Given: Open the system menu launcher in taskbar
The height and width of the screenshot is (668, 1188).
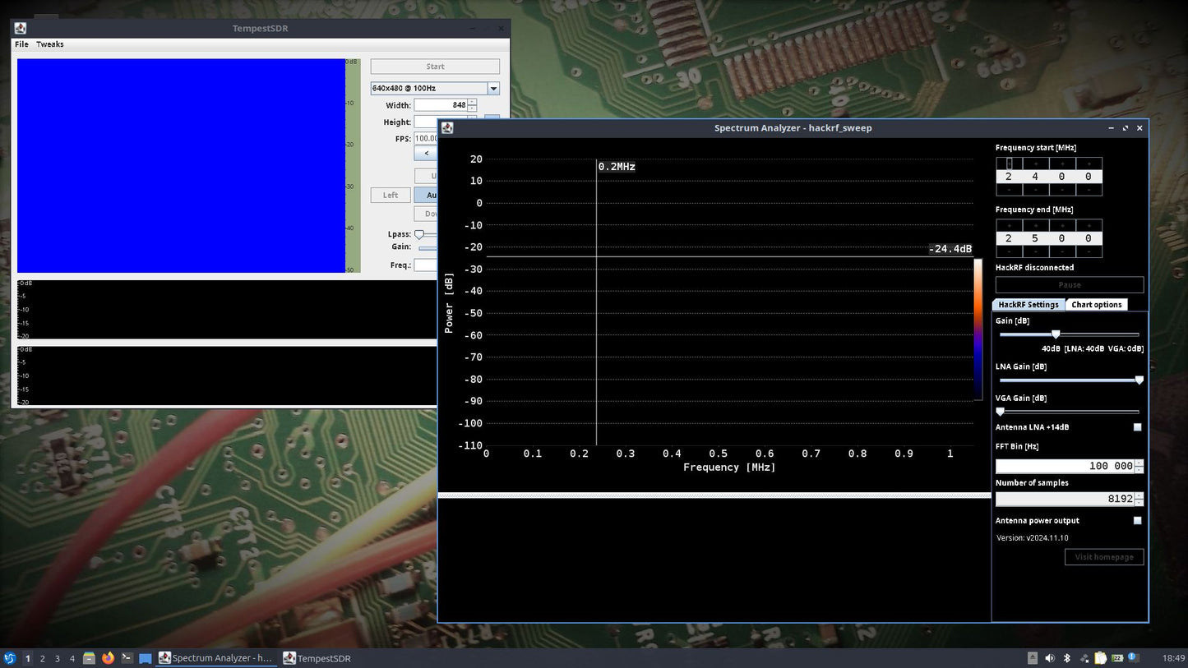Looking at the screenshot, I should [x=9, y=658].
